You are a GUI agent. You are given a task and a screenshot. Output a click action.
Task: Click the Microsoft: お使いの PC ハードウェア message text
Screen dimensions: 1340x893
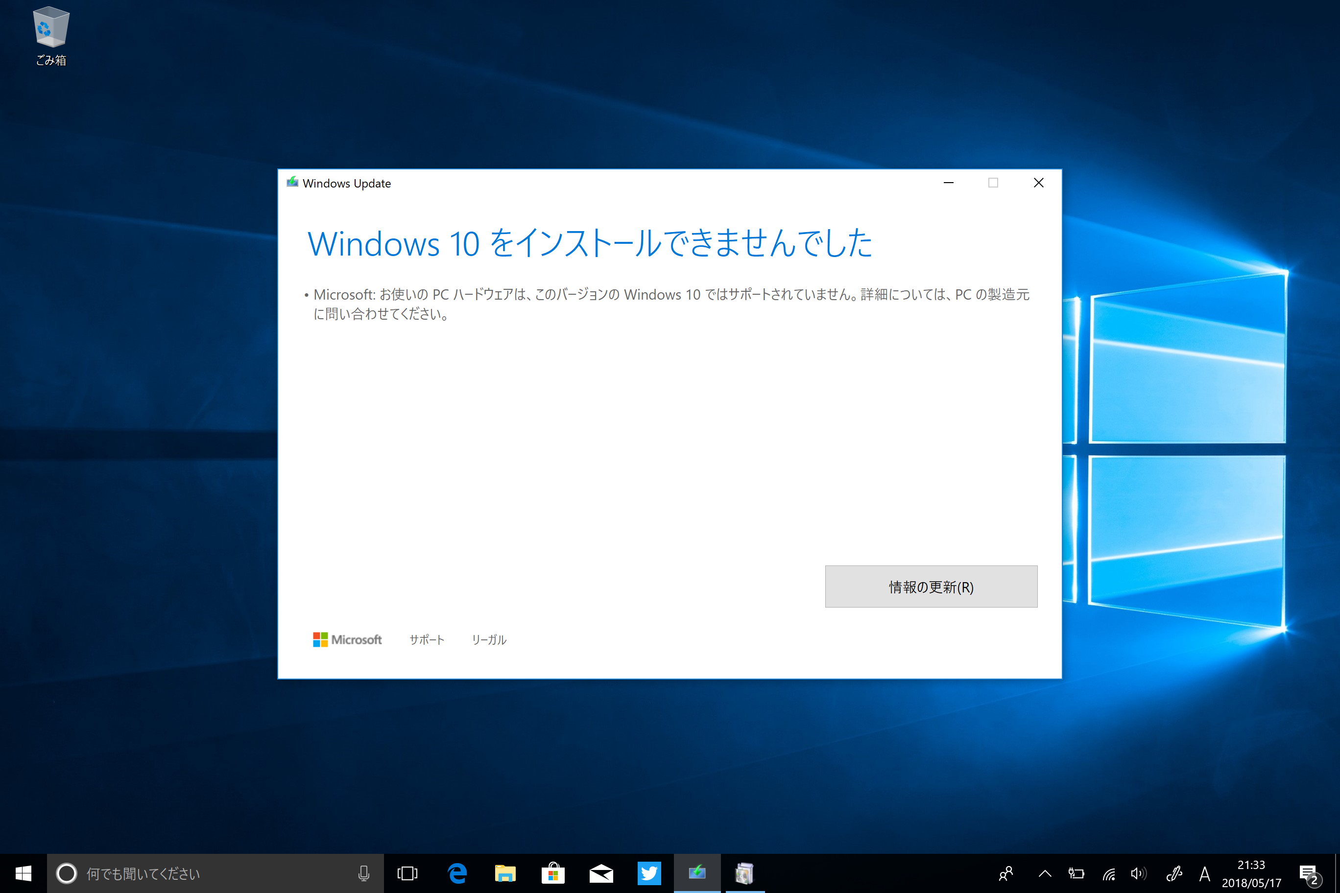pos(671,304)
